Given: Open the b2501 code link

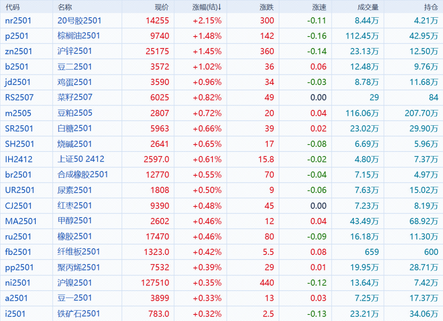Looking at the screenshot, I should [x=17, y=67].
